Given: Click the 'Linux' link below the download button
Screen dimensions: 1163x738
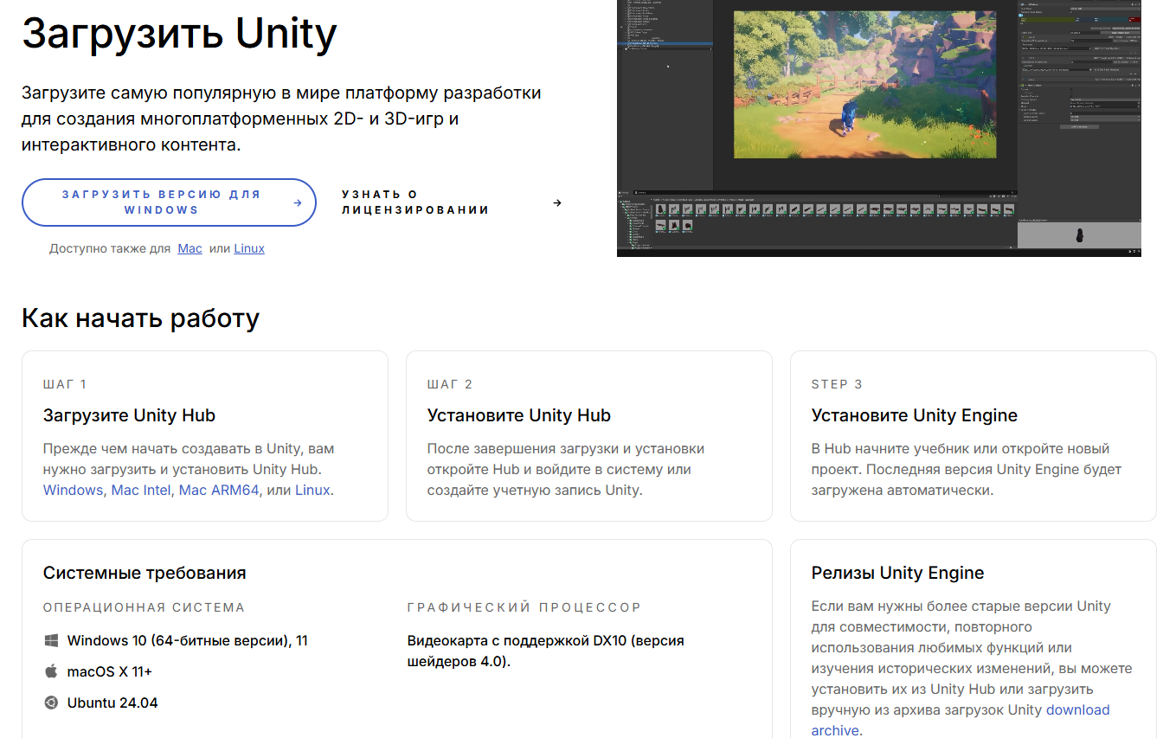Looking at the screenshot, I should coord(249,248).
